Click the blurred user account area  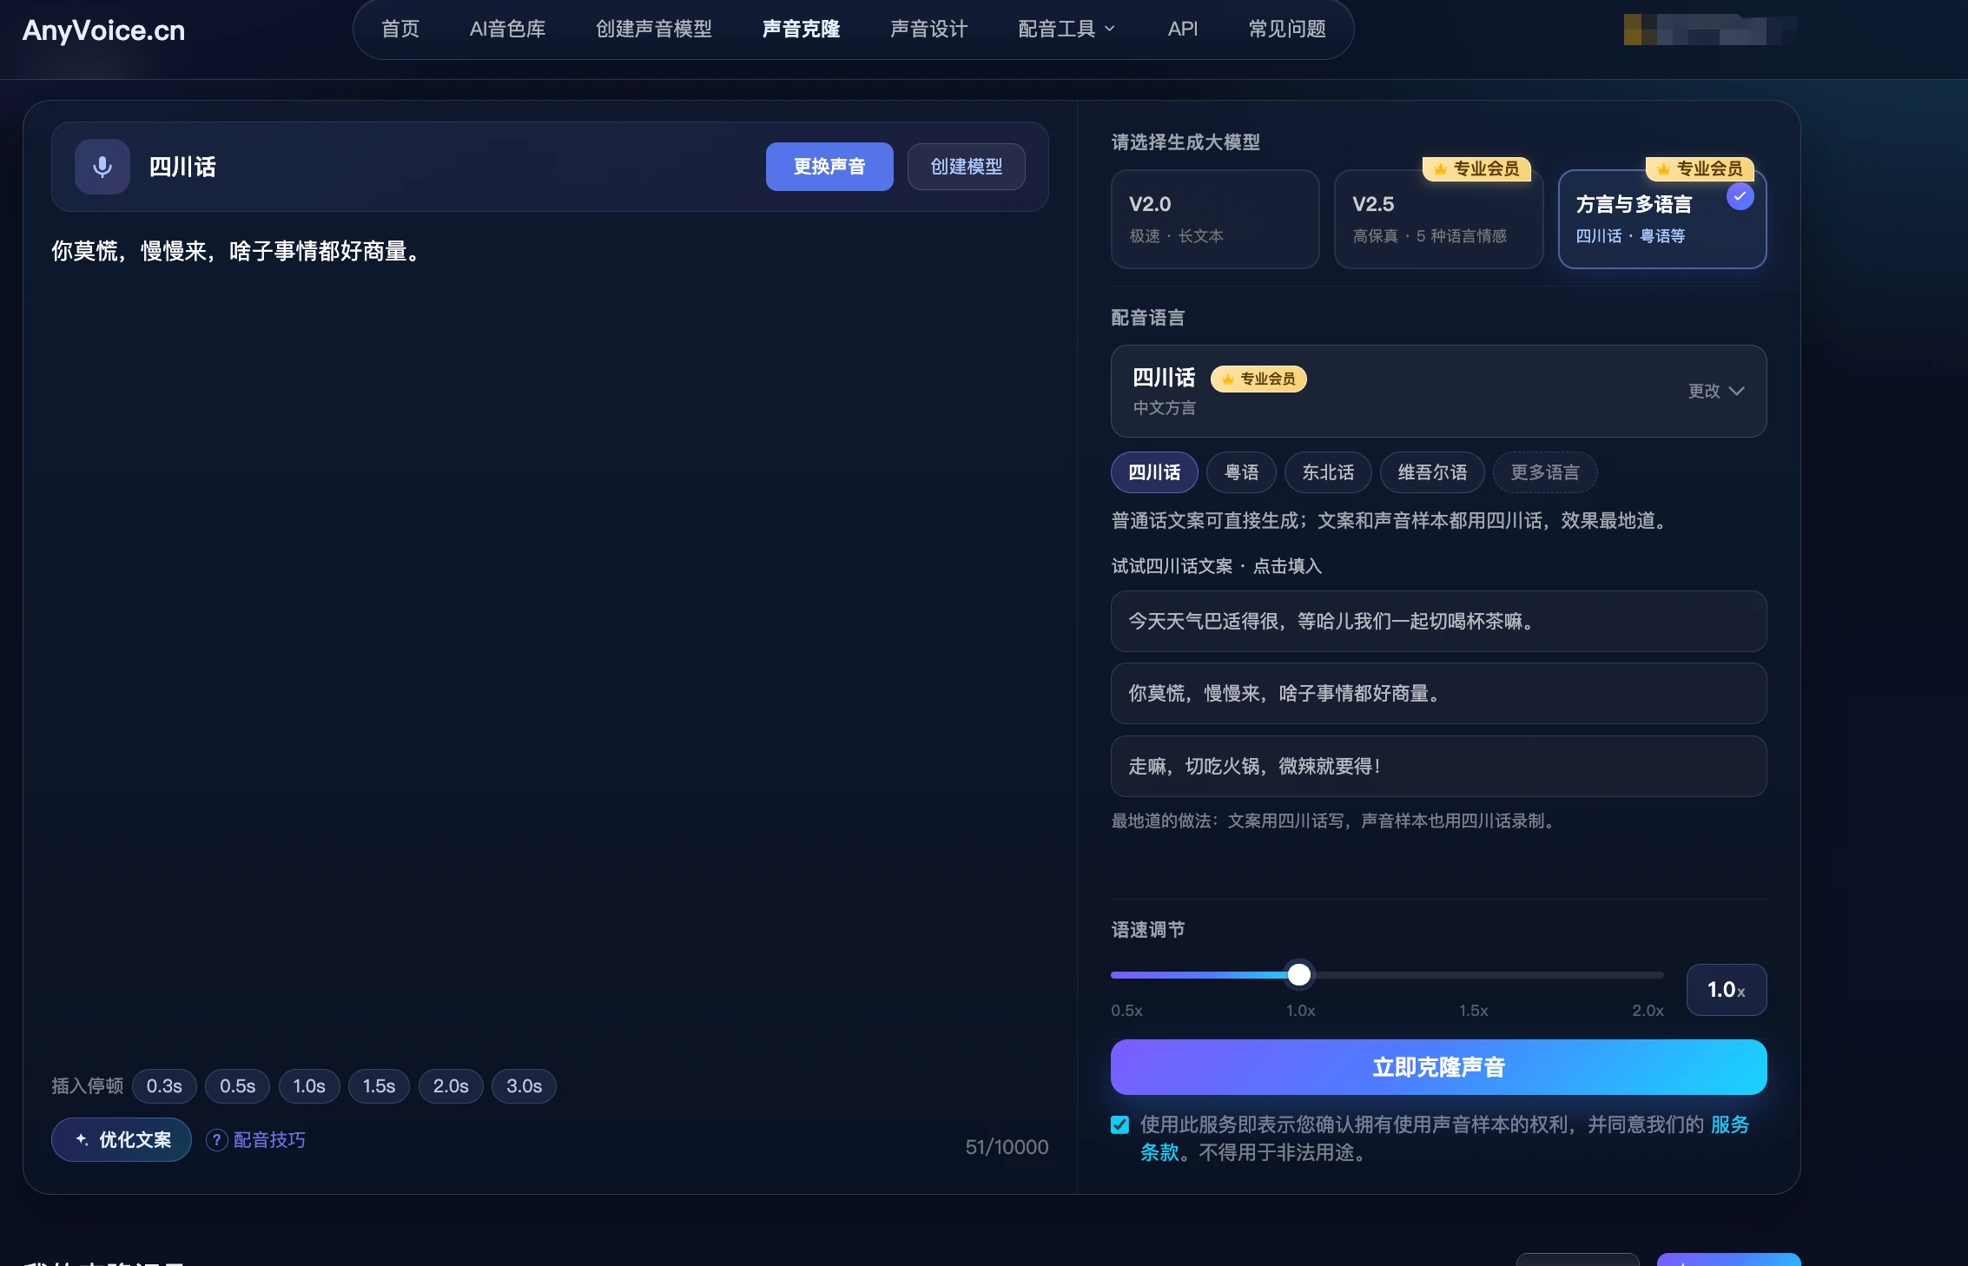click(1709, 30)
